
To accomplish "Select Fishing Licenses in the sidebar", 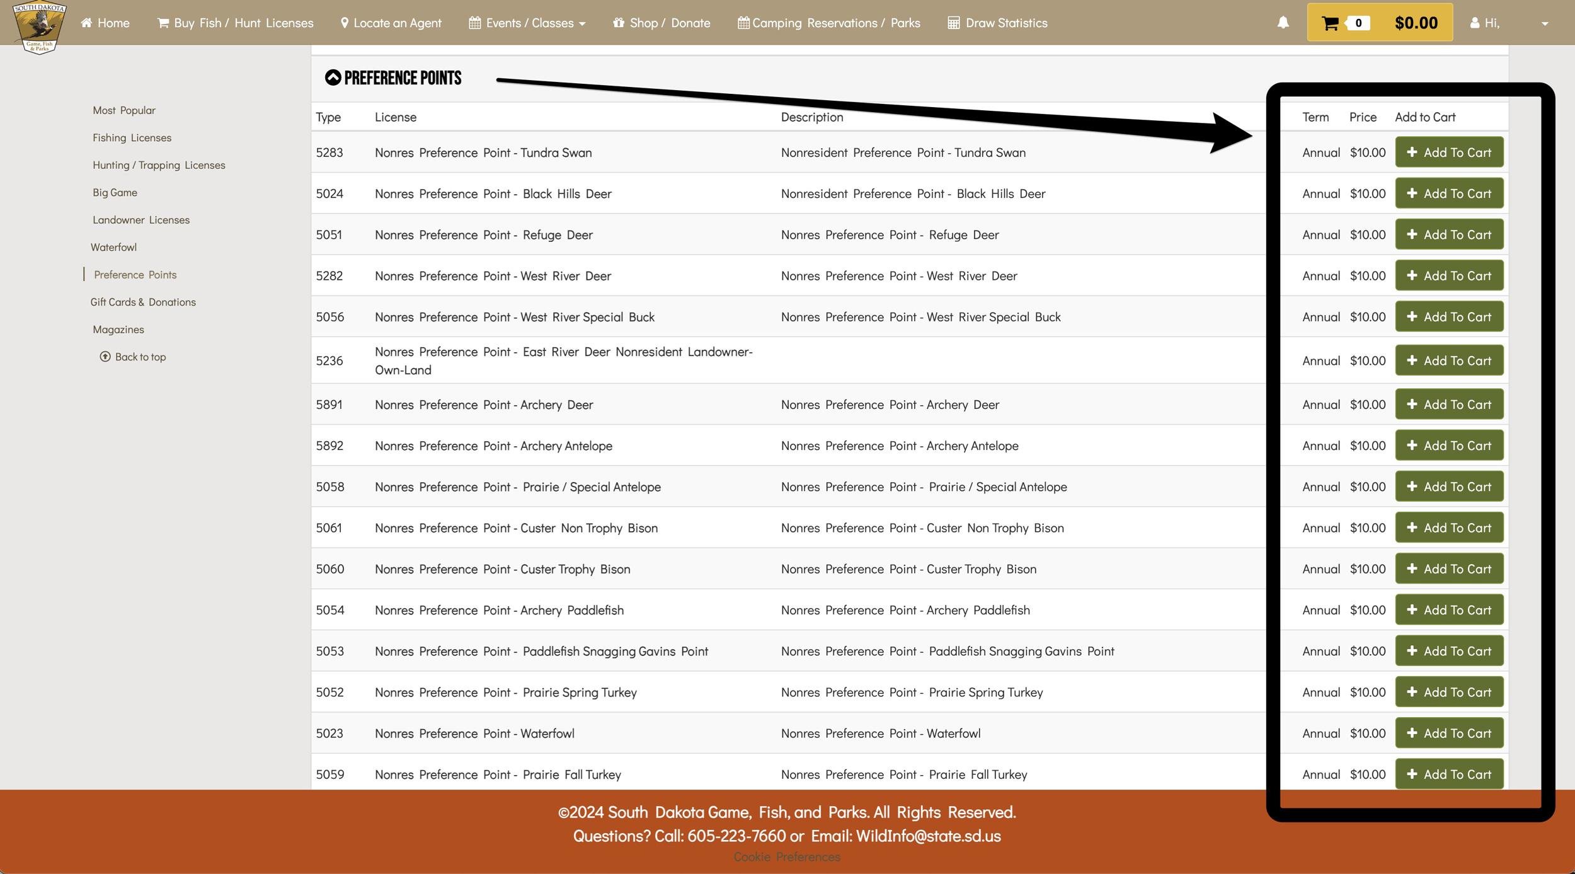I will (x=132, y=137).
